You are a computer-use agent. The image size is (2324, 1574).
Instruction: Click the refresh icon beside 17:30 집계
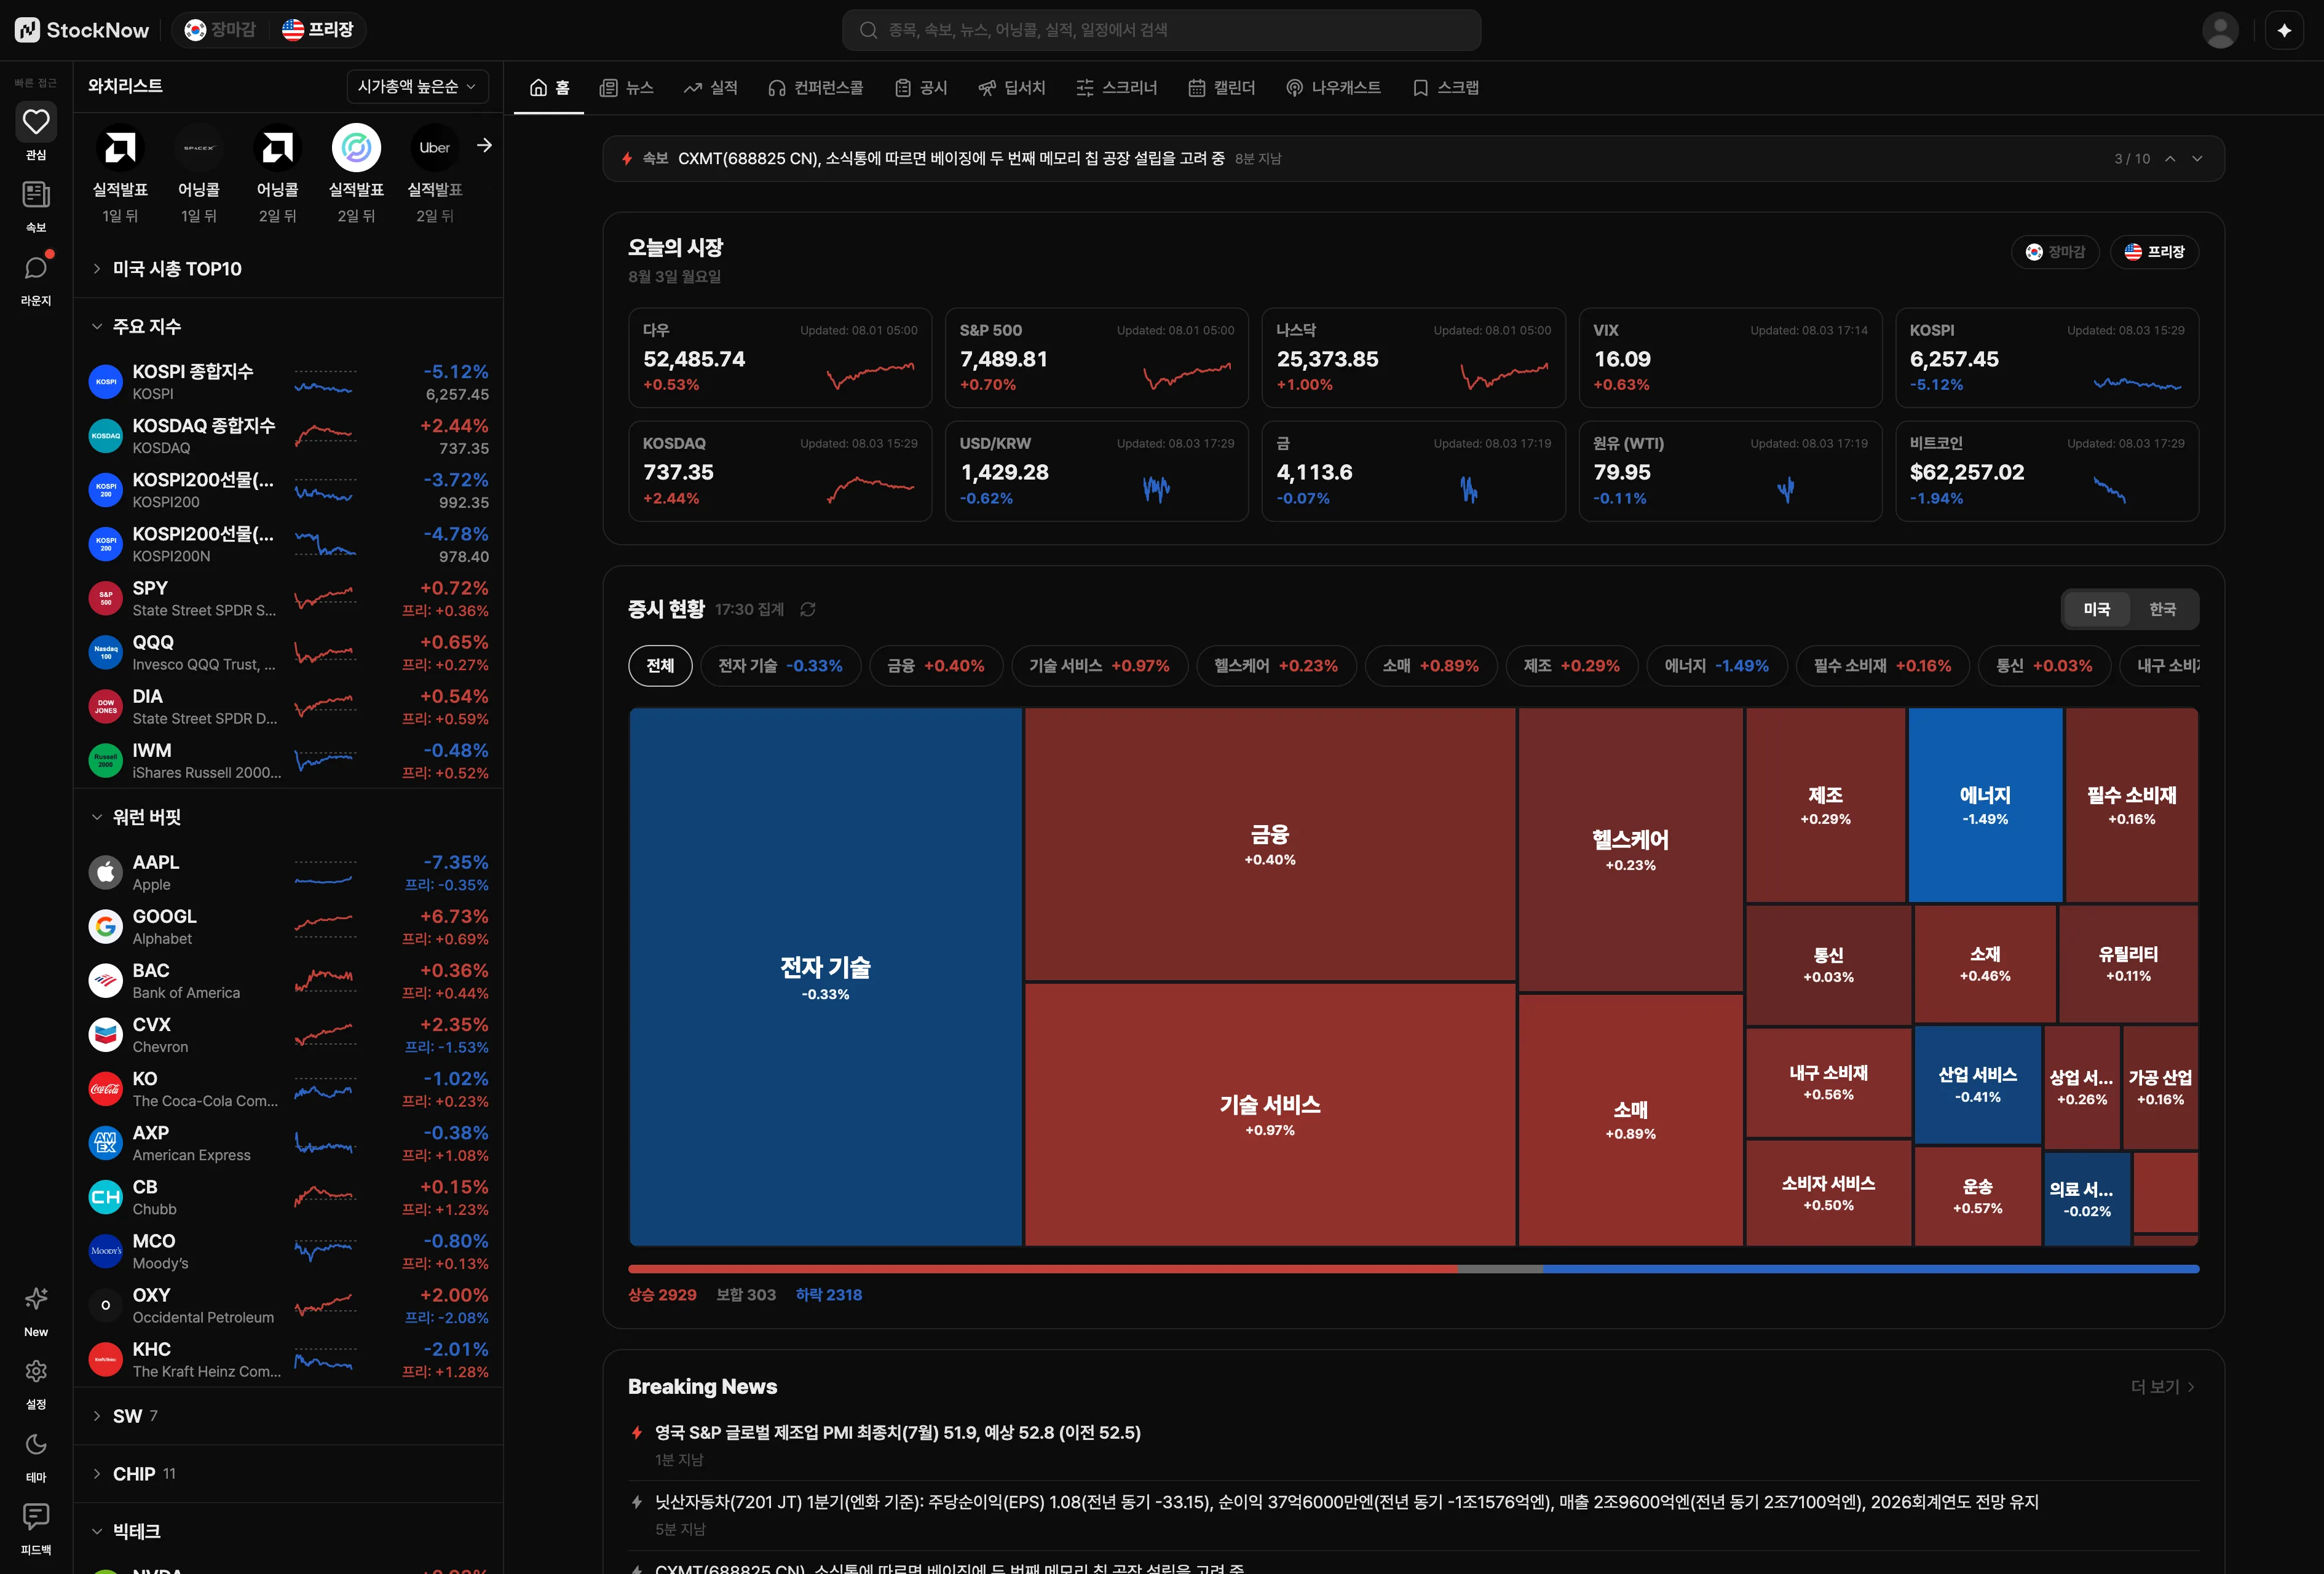click(x=808, y=609)
